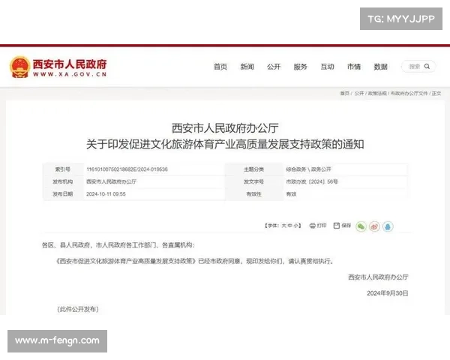This screenshot has height=360, width=450.
Task: Share the notice via WeChat icon
Action: click(x=361, y=225)
